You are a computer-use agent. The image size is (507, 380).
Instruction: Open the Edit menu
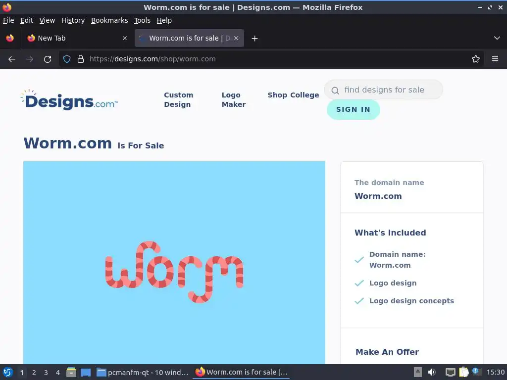click(x=27, y=20)
